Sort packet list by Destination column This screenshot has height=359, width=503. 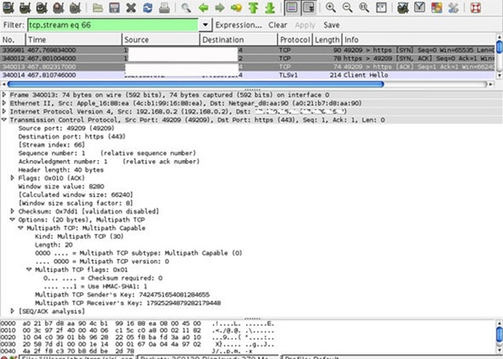tap(239, 40)
